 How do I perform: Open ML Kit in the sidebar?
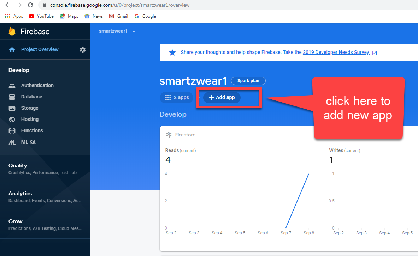coord(28,142)
